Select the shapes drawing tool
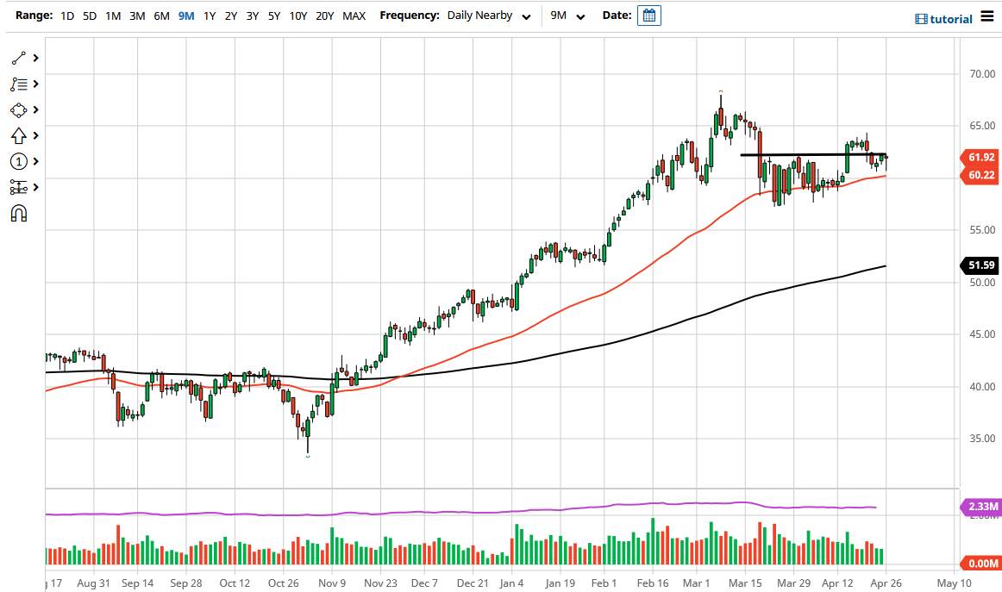1002x592 pixels. [x=17, y=109]
